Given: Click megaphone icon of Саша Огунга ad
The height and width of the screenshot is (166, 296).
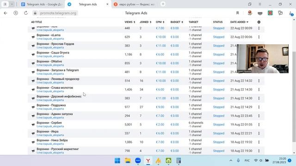Looking at the screenshot, I should click(33, 54).
